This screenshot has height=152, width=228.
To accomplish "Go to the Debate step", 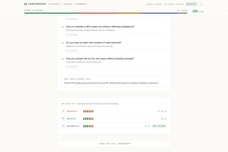I will pyautogui.click(x=68, y=4).
